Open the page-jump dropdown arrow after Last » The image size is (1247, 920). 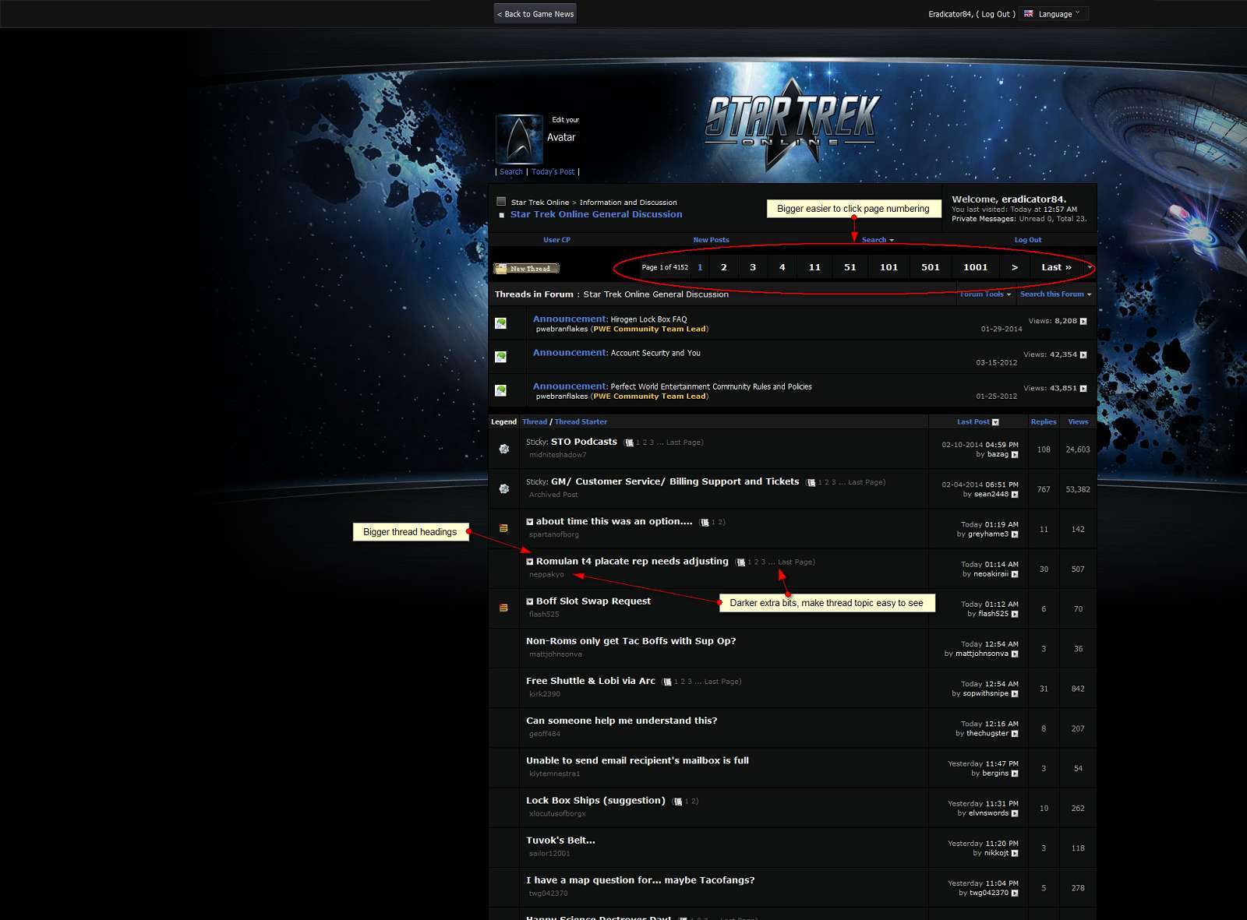pos(1090,267)
